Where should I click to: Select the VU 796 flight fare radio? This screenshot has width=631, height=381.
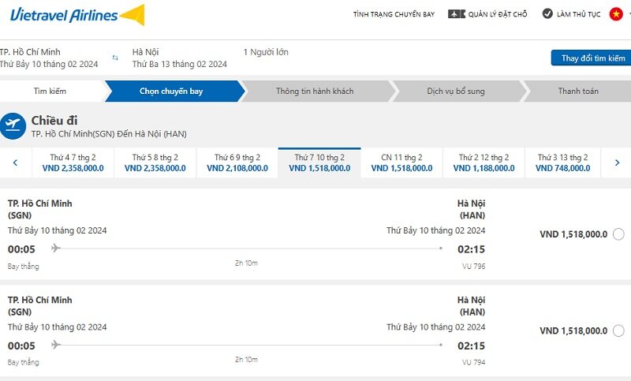click(618, 234)
